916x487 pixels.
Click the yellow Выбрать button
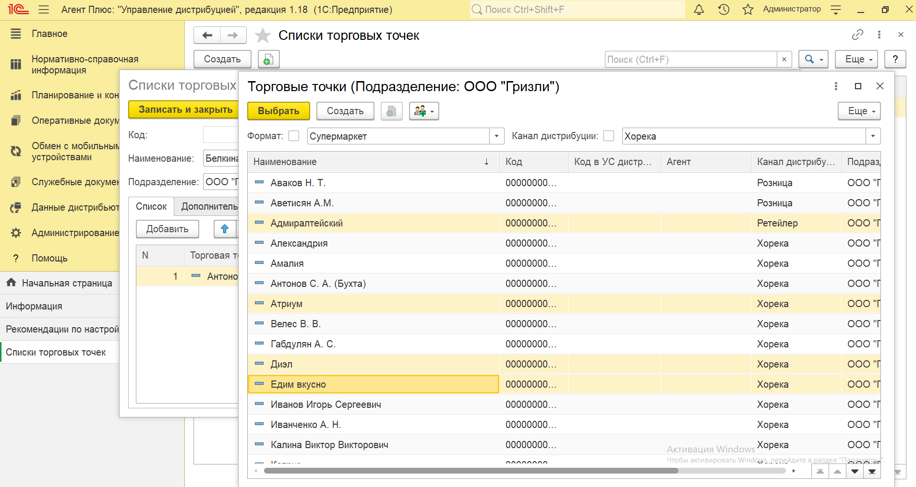tap(278, 111)
